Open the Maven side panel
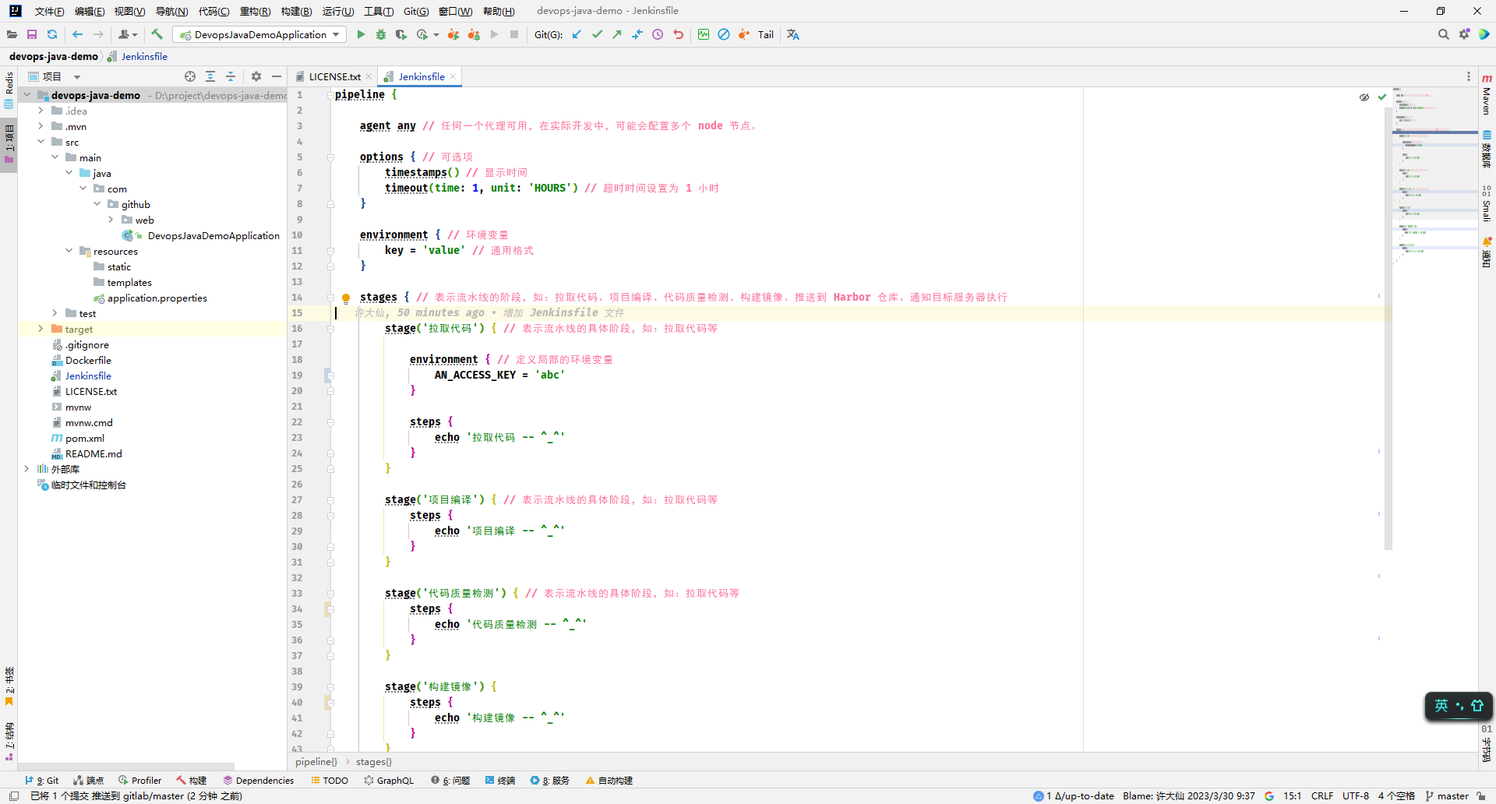 (1487, 95)
